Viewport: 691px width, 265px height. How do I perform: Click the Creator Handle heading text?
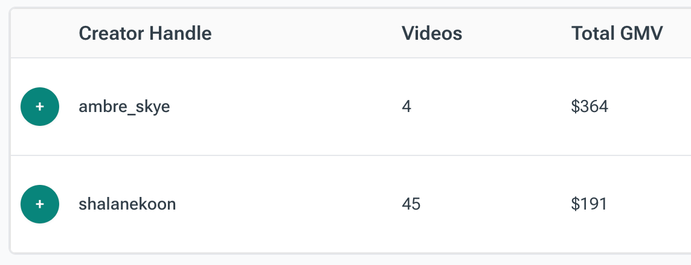point(145,33)
